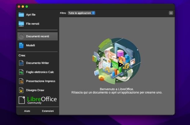
Task: Create a new Disegno Draw
Action: [x=38, y=90]
